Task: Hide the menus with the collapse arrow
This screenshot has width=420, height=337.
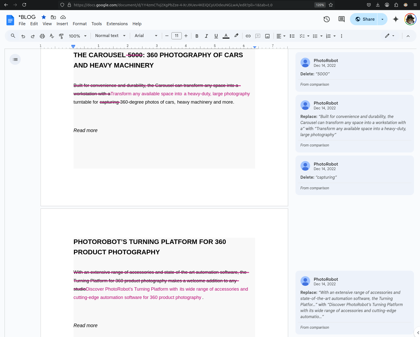Action: coord(408,36)
